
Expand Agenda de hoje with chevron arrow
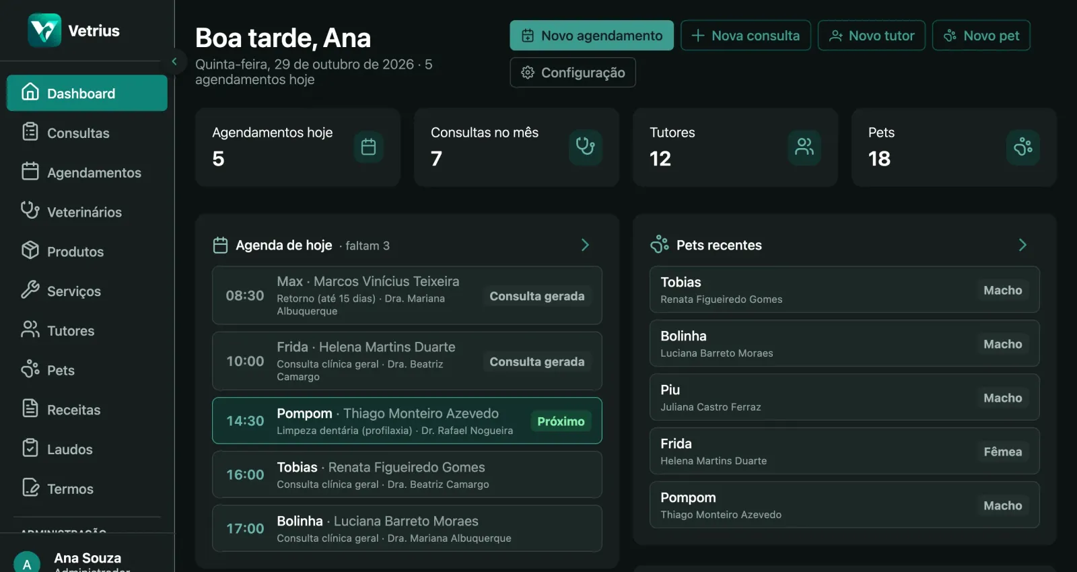coord(585,245)
